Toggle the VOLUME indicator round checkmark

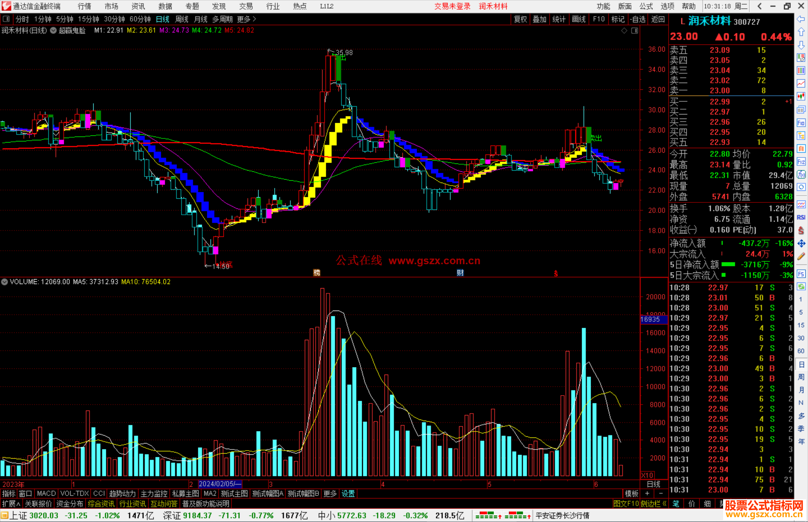click(4, 282)
